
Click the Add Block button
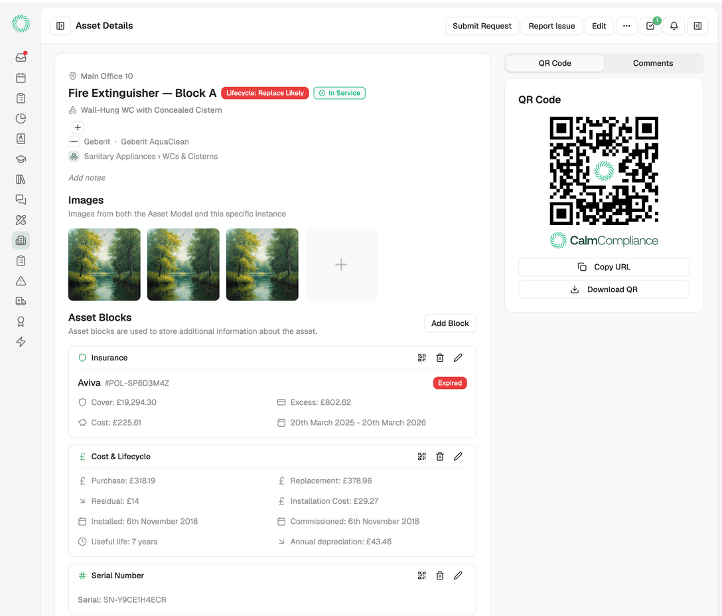click(450, 323)
